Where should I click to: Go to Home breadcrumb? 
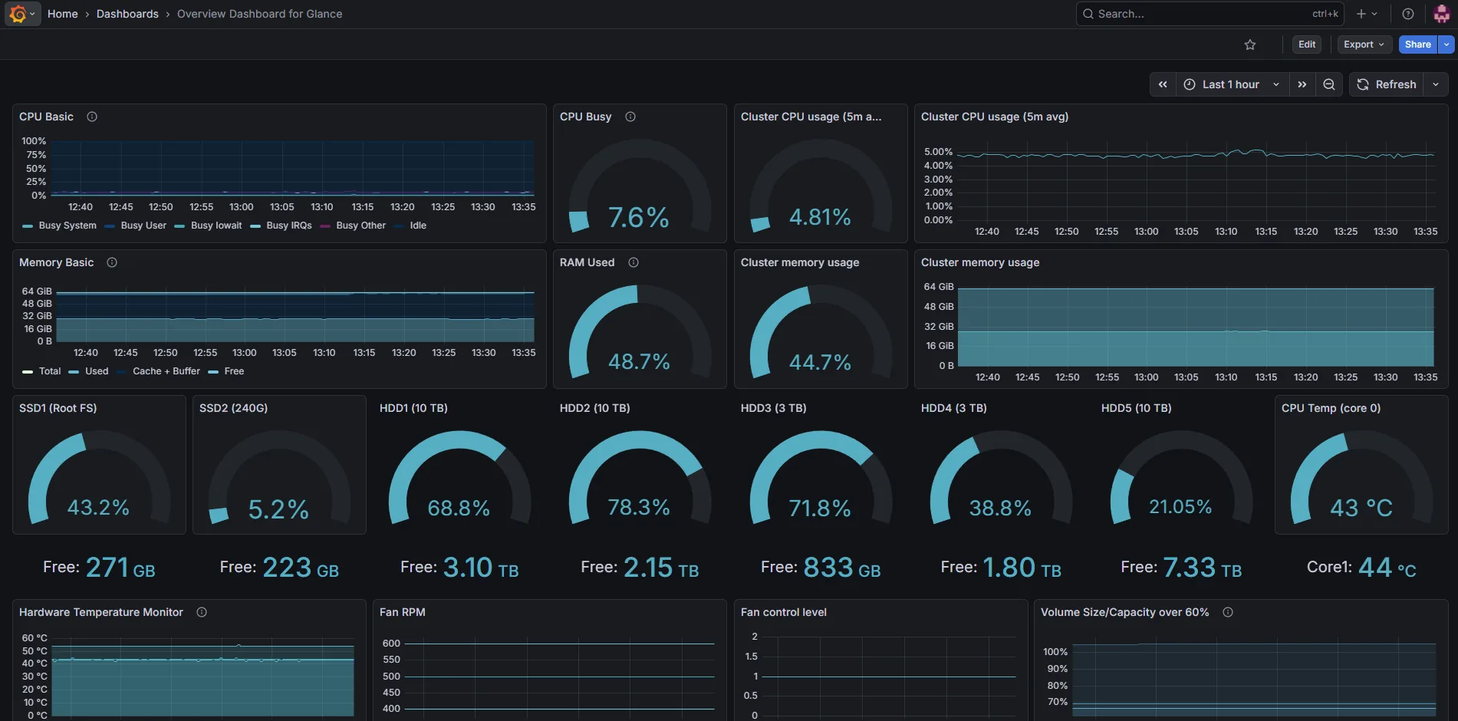click(63, 14)
